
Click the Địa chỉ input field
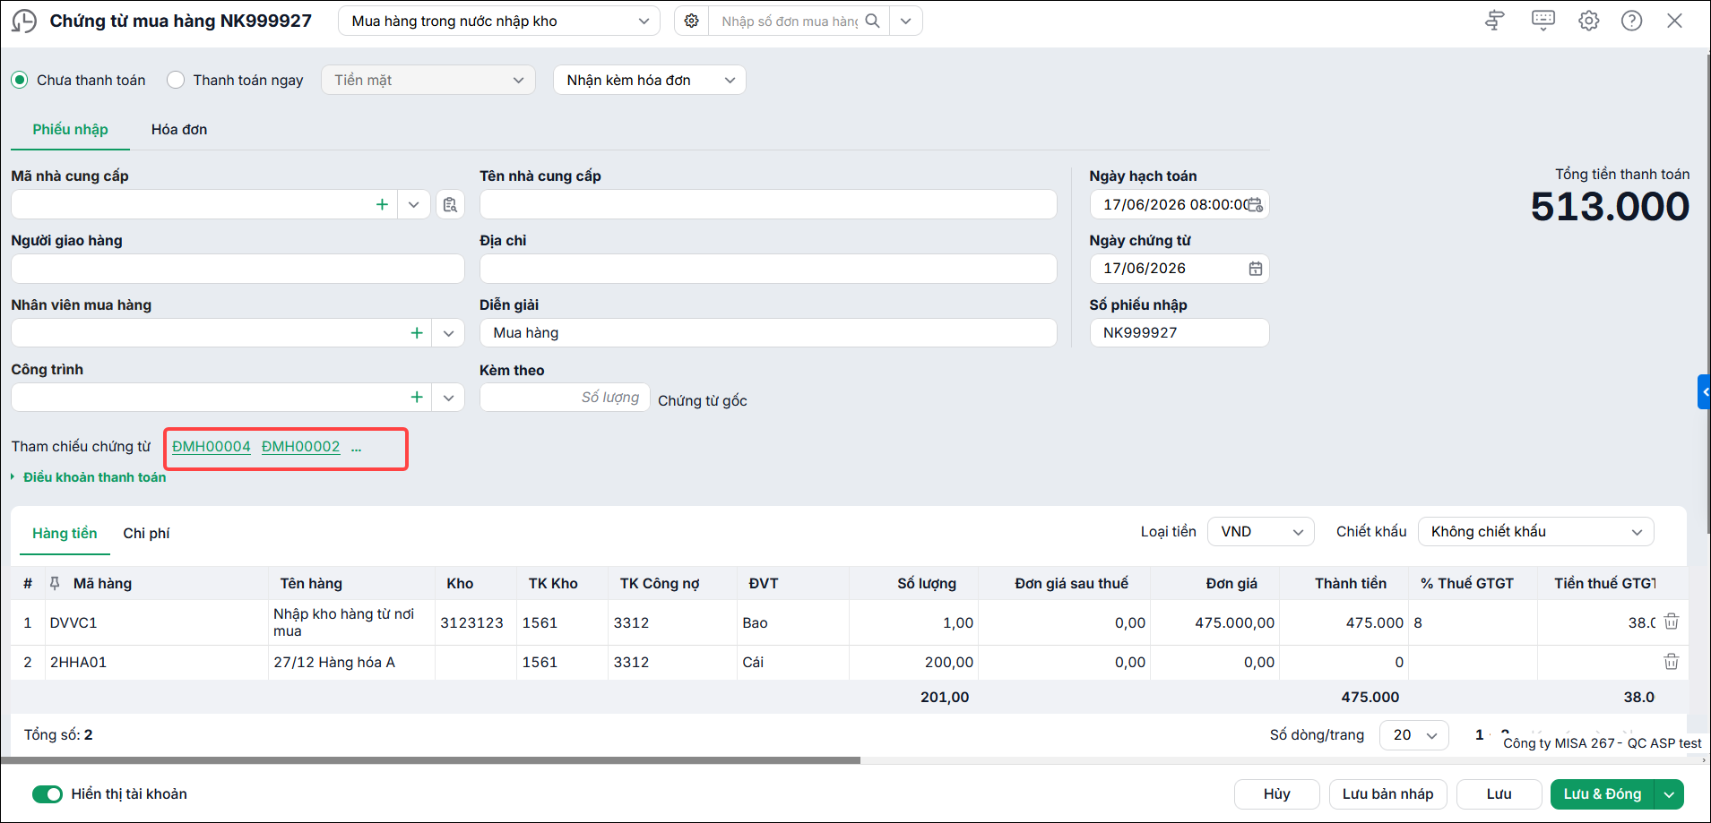tap(768, 269)
